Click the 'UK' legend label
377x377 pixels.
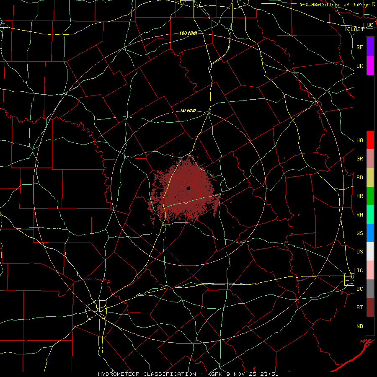pos(360,66)
